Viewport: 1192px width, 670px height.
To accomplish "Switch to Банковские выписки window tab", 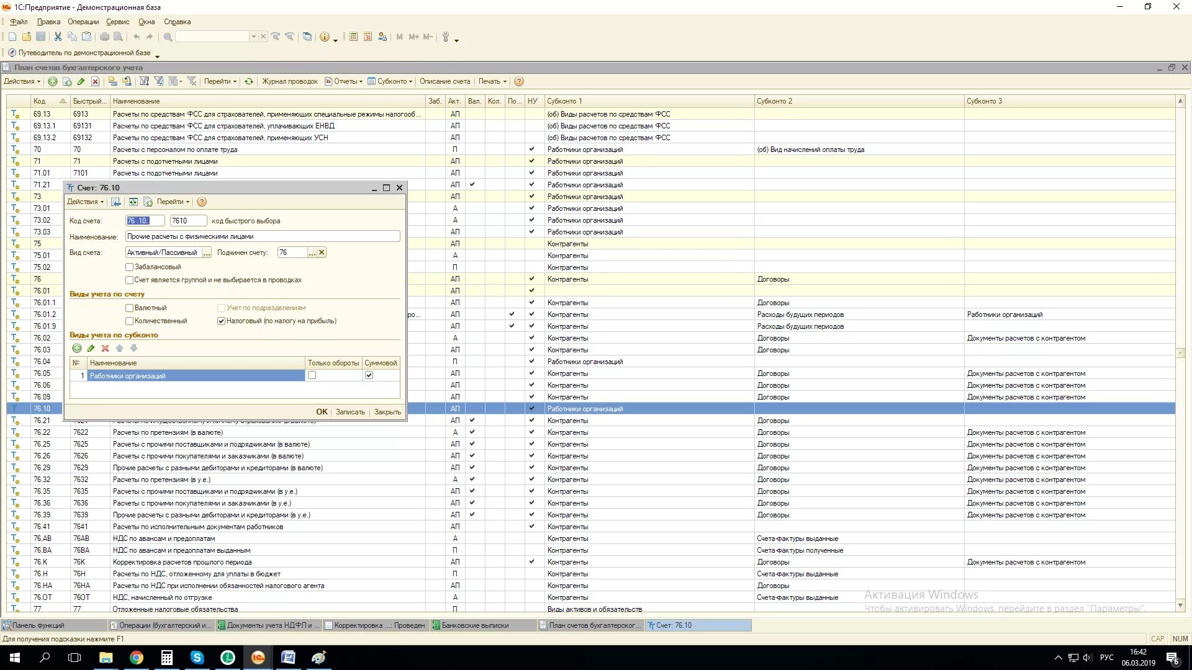I will pos(474,625).
